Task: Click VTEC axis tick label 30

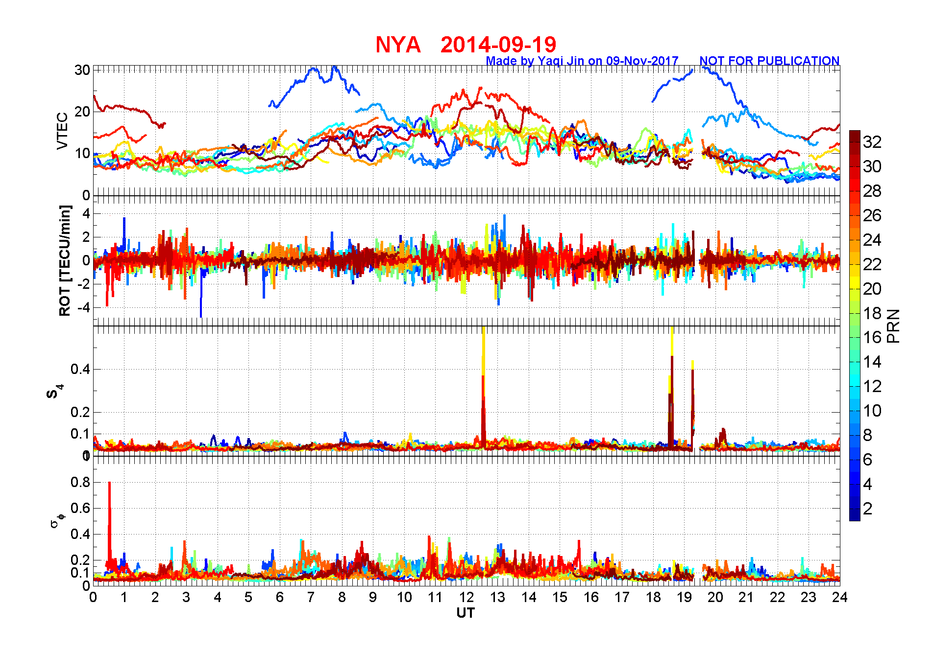Action: coord(82,70)
